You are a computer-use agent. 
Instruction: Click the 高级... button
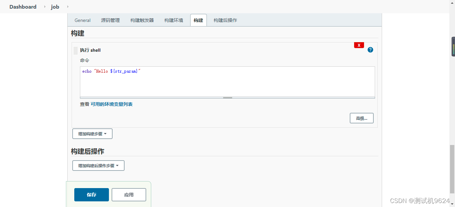coord(362,118)
